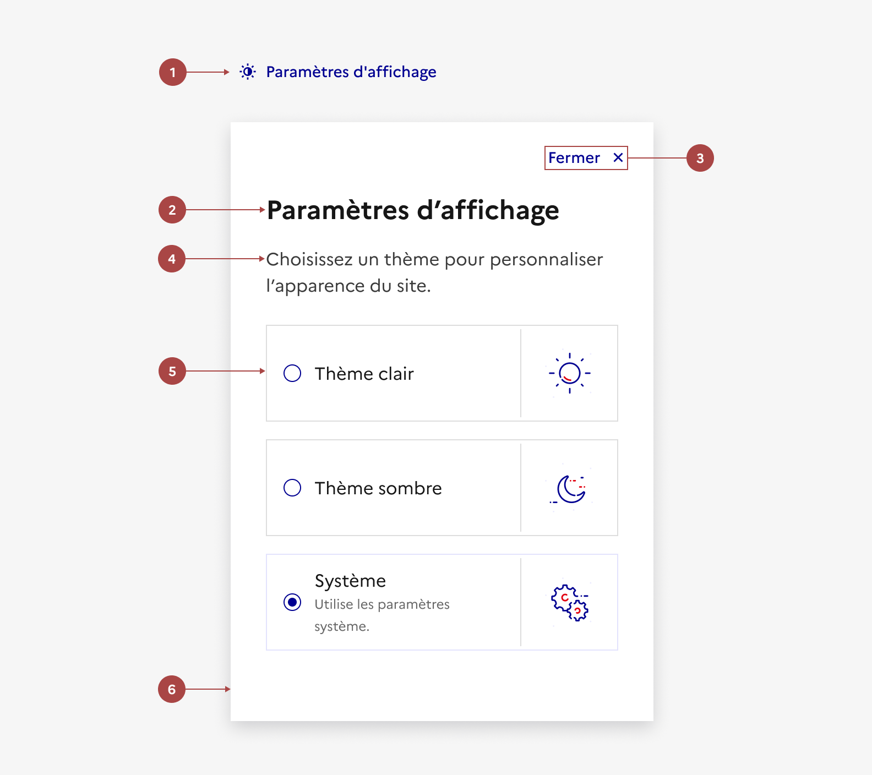Click the dark theme moon pictogram
The image size is (872, 775).
(570, 489)
